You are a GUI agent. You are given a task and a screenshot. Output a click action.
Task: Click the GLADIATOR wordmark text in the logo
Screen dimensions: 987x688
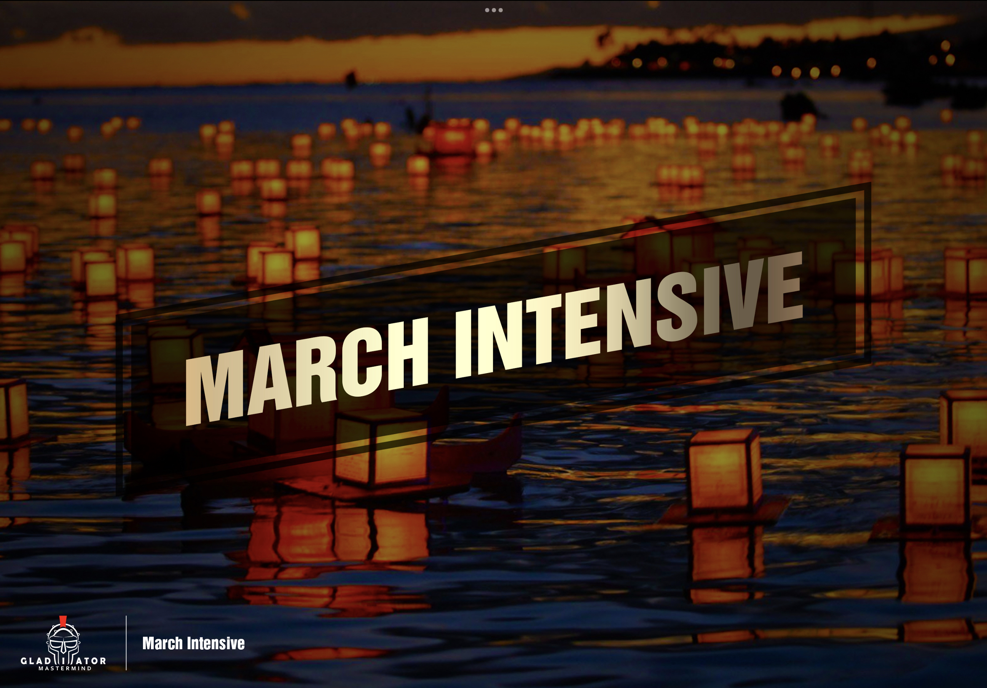click(63, 661)
